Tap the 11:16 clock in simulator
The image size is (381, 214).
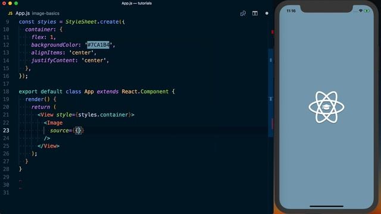291,11
